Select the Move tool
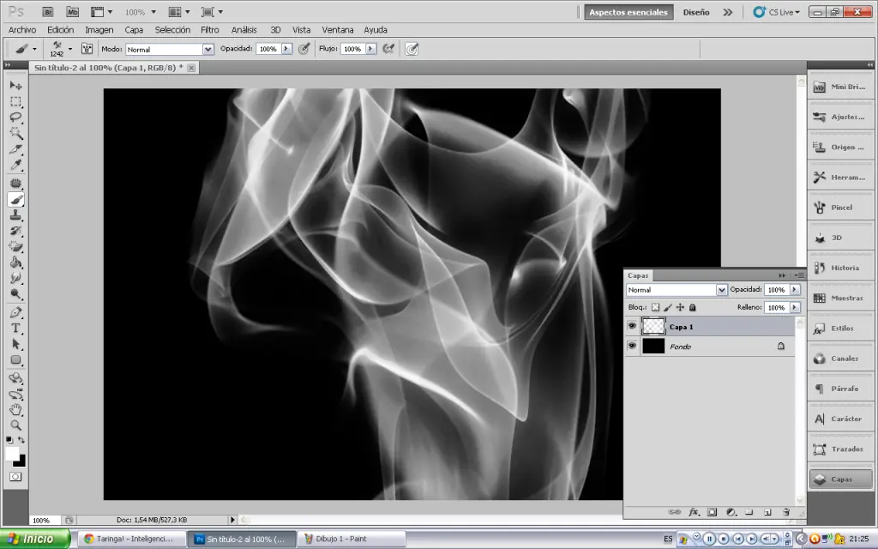 pyautogui.click(x=15, y=85)
